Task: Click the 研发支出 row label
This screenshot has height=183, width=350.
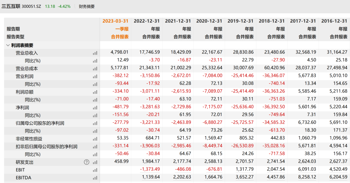Action: pyautogui.click(x=25, y=162)
